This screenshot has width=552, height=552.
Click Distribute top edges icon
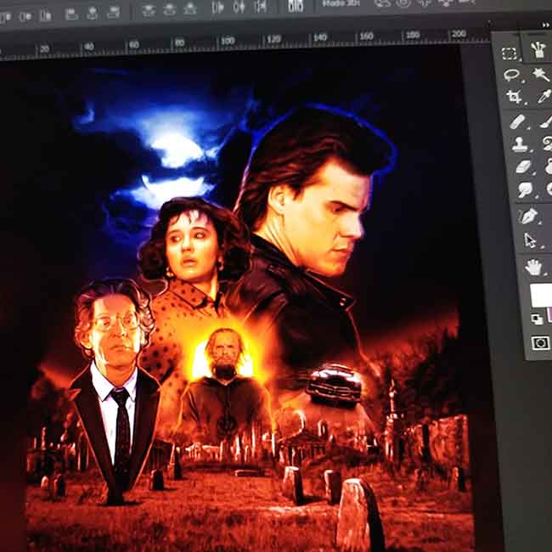click(149, 10)
